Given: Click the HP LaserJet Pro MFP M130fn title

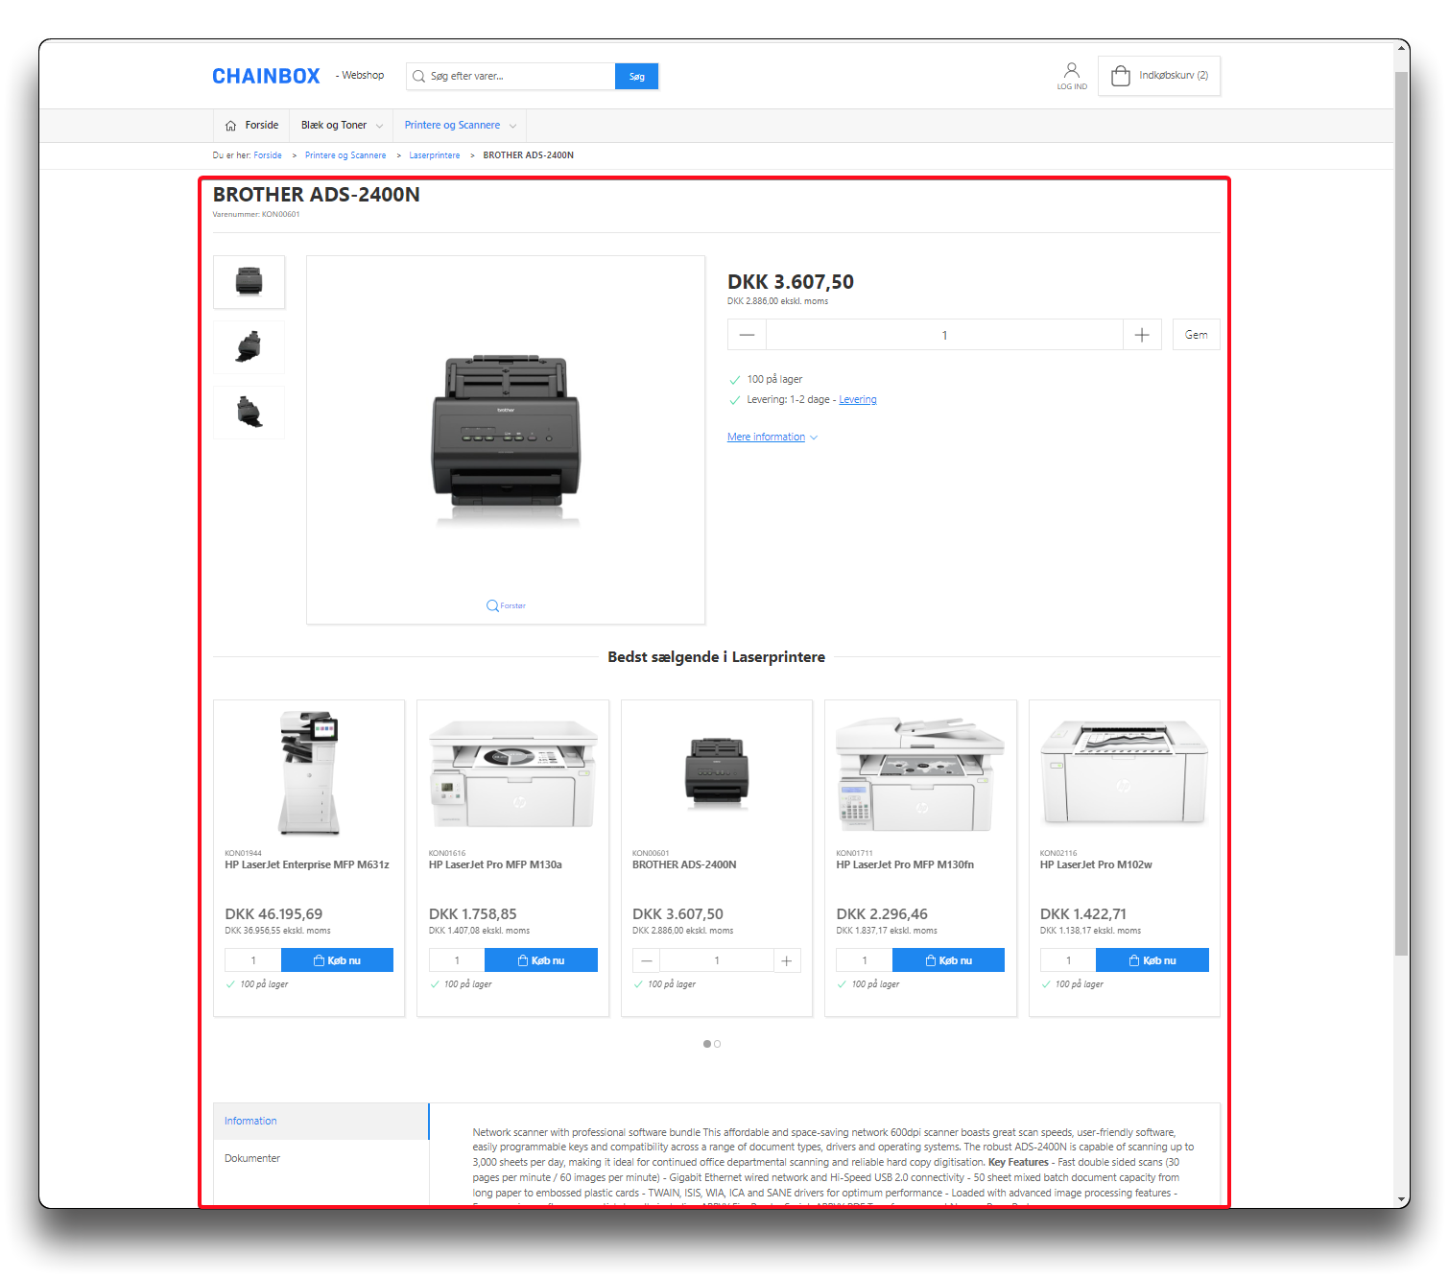Looking at the screenshot, I should coord(905,865).
